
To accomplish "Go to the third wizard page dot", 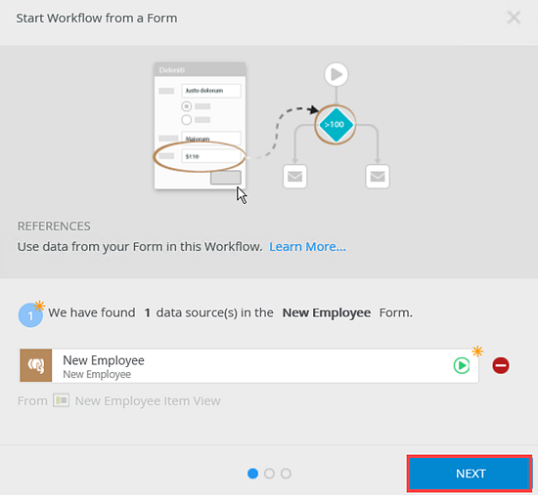I will click(286, 474).
